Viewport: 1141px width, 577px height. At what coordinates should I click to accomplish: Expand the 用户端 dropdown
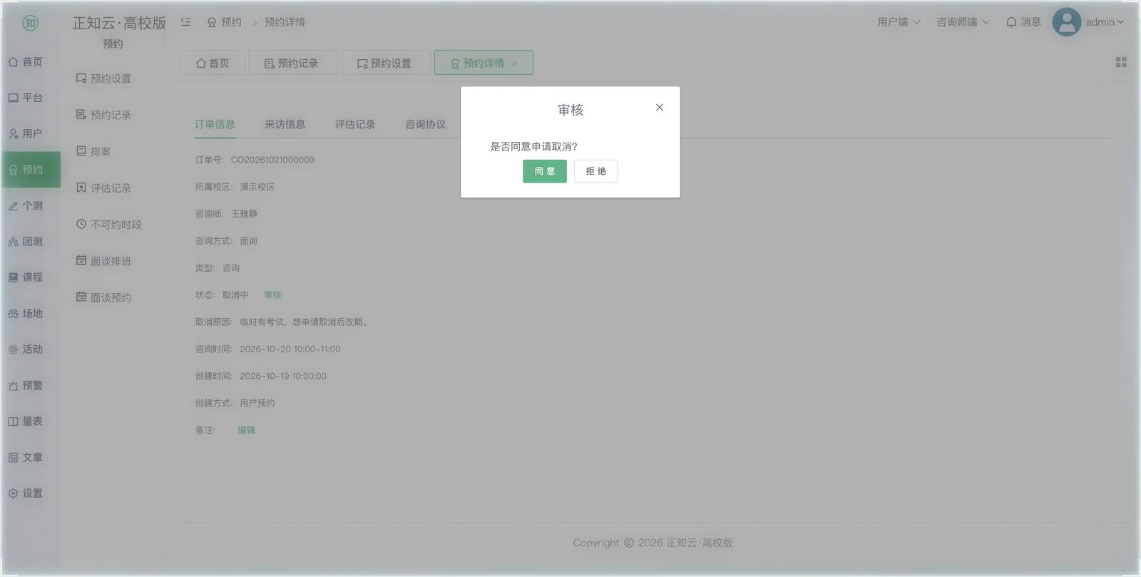(899, 22)
